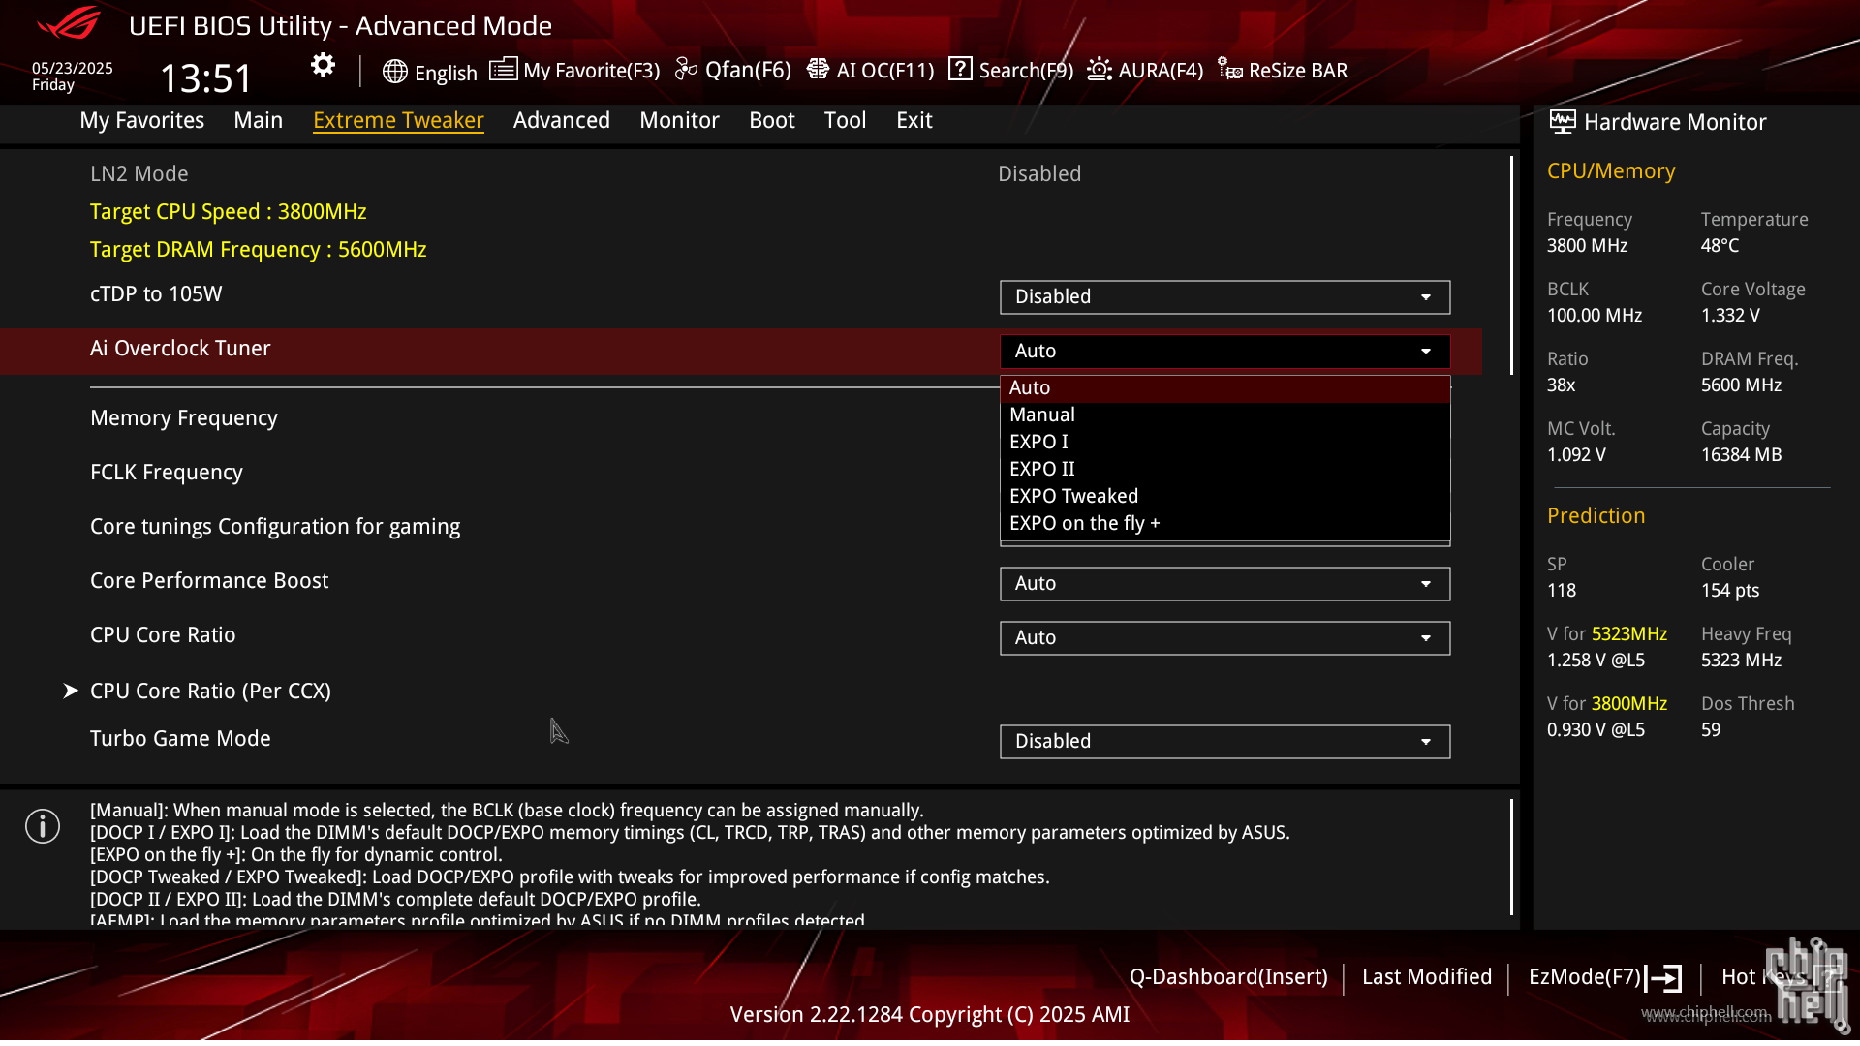Select the FCLK Frequency setting
Image resolution: width=1860 pixels, height=1046 pixels.
[167, 473]
